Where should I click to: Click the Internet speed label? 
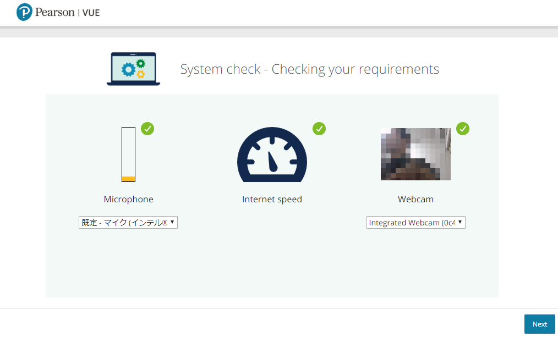(x=272, y=199)
